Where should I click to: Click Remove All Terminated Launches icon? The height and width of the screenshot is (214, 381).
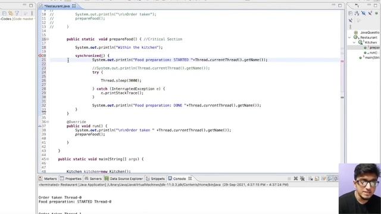[302, 178]
